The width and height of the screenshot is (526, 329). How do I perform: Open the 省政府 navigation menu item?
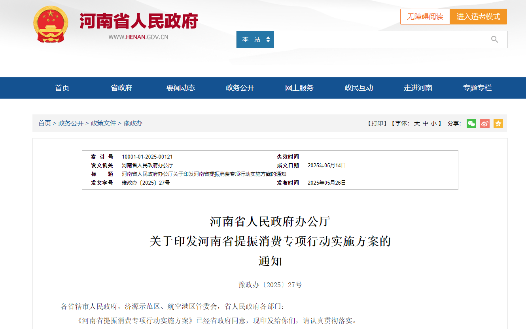tap(121, 88)
